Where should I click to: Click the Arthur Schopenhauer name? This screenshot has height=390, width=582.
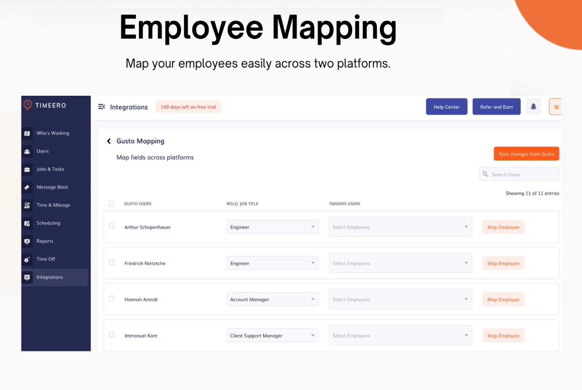coord(148,227)
